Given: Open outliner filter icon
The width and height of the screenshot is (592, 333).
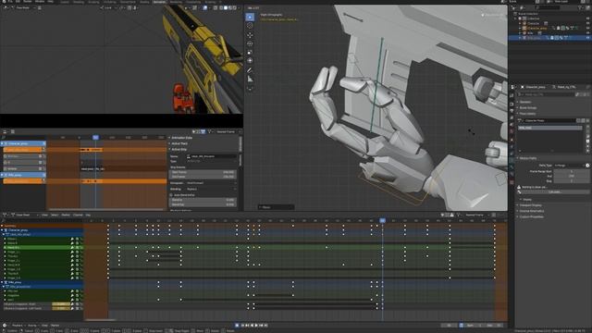Looking at the screenshot, I should point(580,8).
